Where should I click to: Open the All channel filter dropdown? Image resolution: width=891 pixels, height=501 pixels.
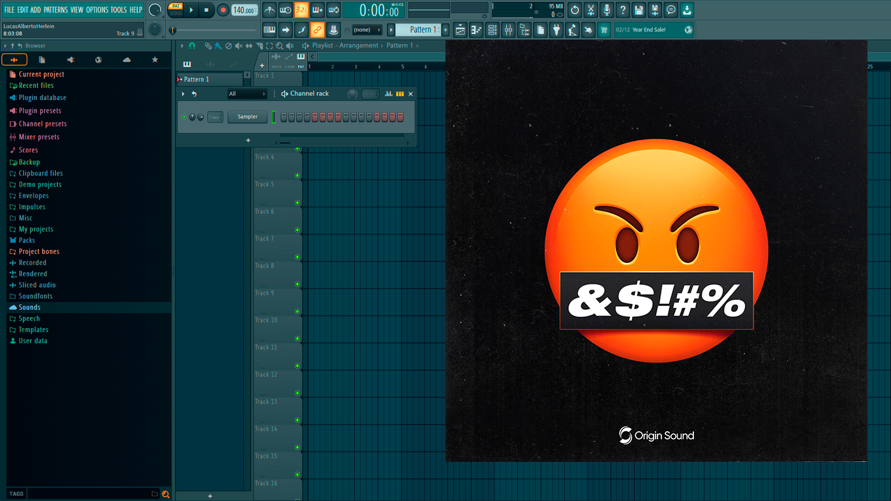click(247, 94)
